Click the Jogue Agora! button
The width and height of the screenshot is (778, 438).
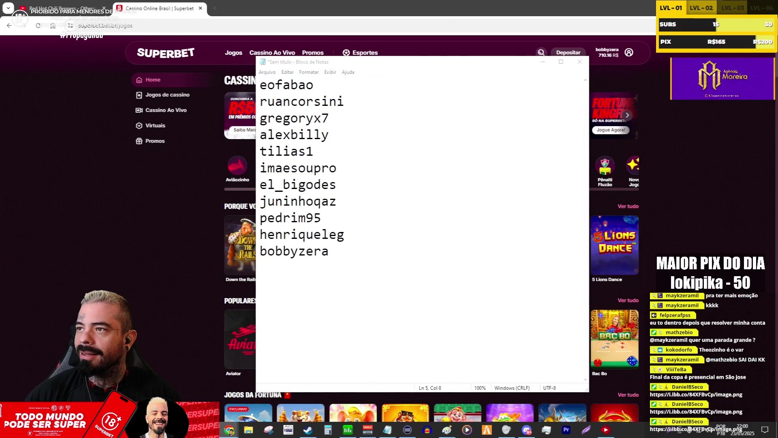coord(611,130)
